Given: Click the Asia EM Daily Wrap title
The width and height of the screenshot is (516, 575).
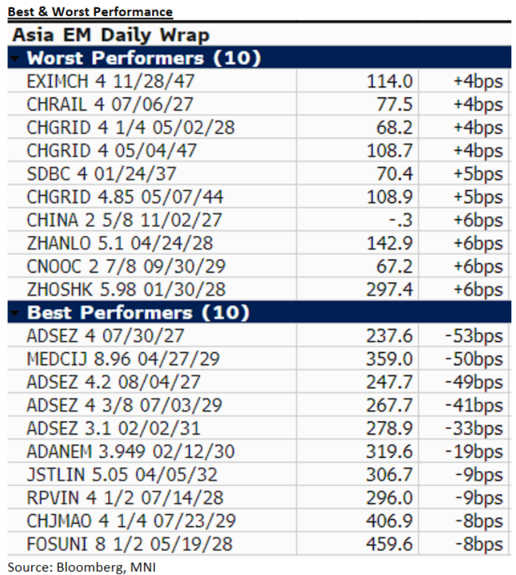Looking at the screenshot, I should (111, 35).
